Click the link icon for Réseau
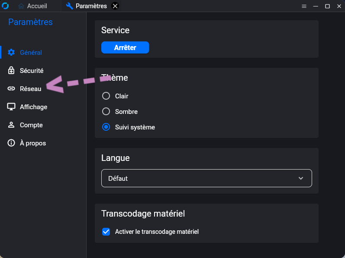The image size is (345, 258). (x=11, y=89)
